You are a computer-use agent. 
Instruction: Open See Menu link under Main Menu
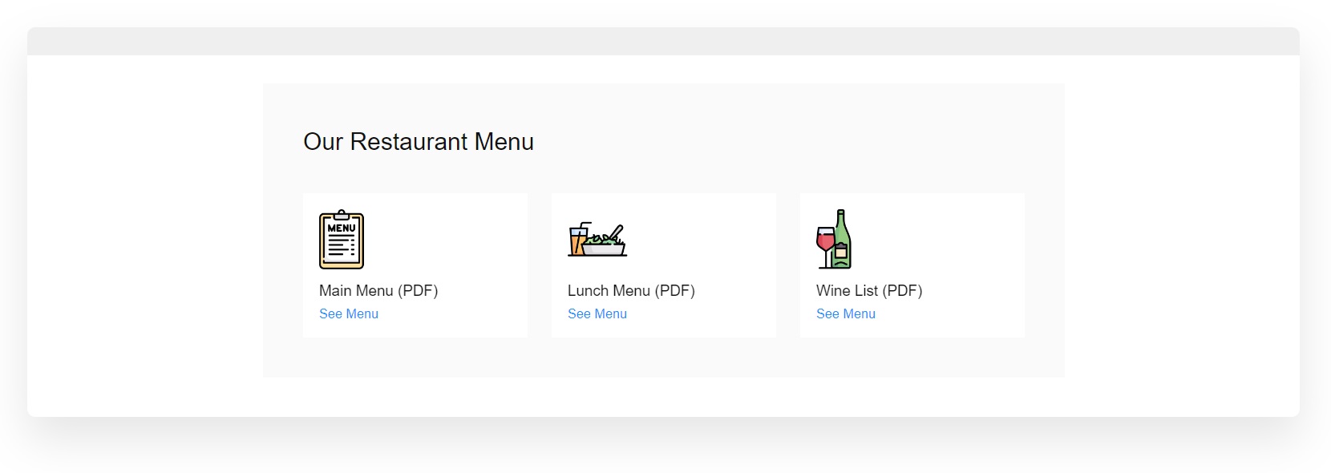pos(349,313)
